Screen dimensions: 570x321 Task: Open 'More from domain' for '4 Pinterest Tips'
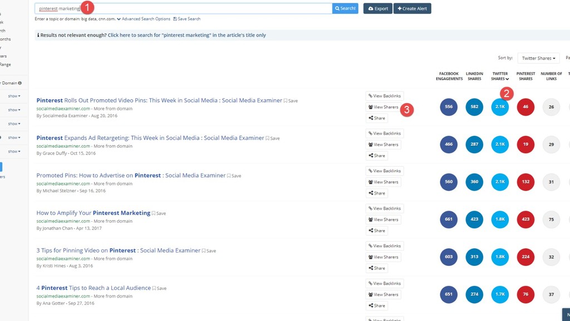113,296
